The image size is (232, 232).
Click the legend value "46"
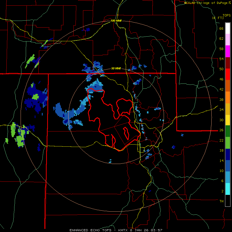click(221, 79)
